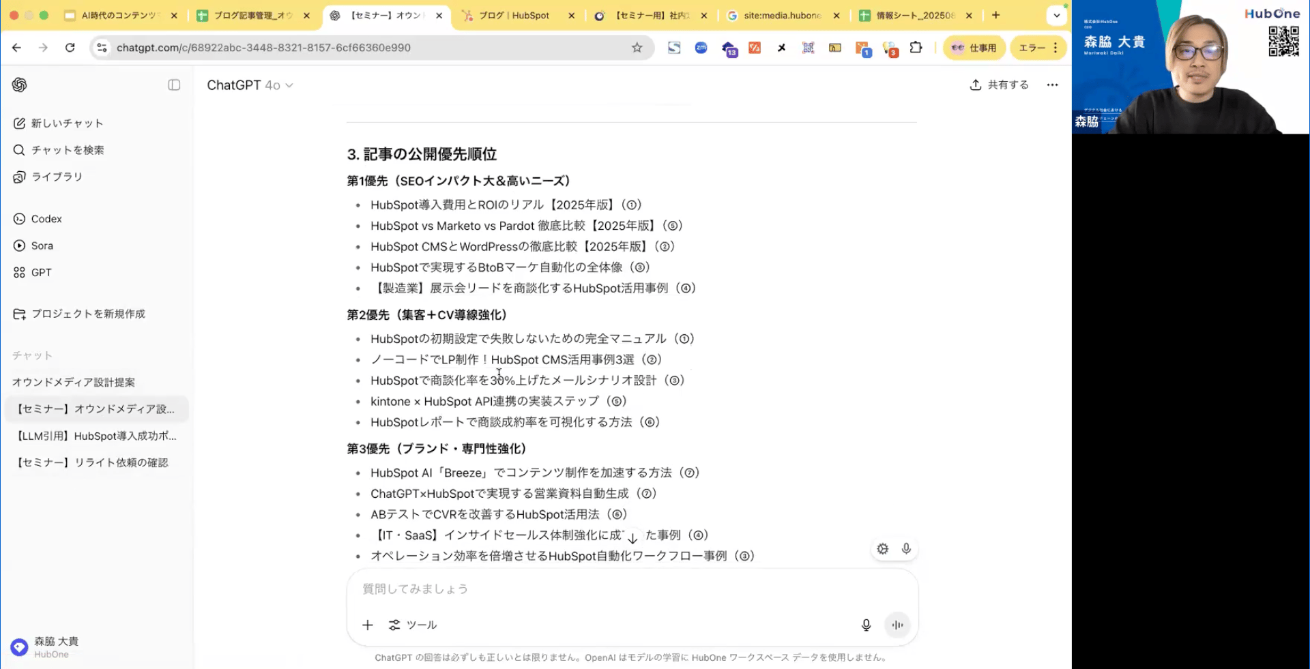Collapse the ChatGPT sidebar panel

click(x=174, y=85)
